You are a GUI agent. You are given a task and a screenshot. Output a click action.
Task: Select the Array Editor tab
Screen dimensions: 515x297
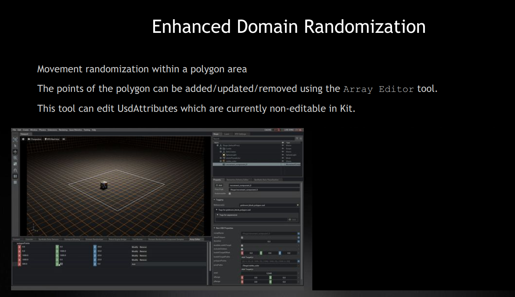click(x=195, y=239)
